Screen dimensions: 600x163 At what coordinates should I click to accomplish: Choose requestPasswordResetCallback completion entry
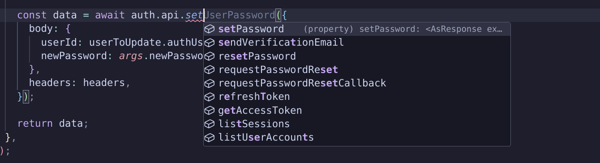tap(357, 83)
